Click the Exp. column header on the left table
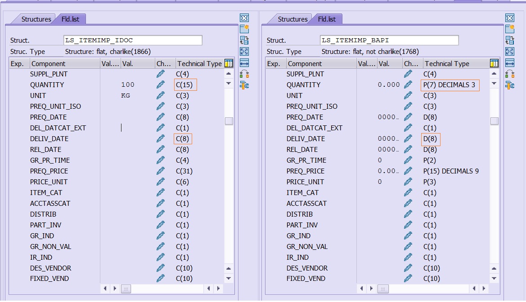The image size is (526, 302). tap(17, 63)
